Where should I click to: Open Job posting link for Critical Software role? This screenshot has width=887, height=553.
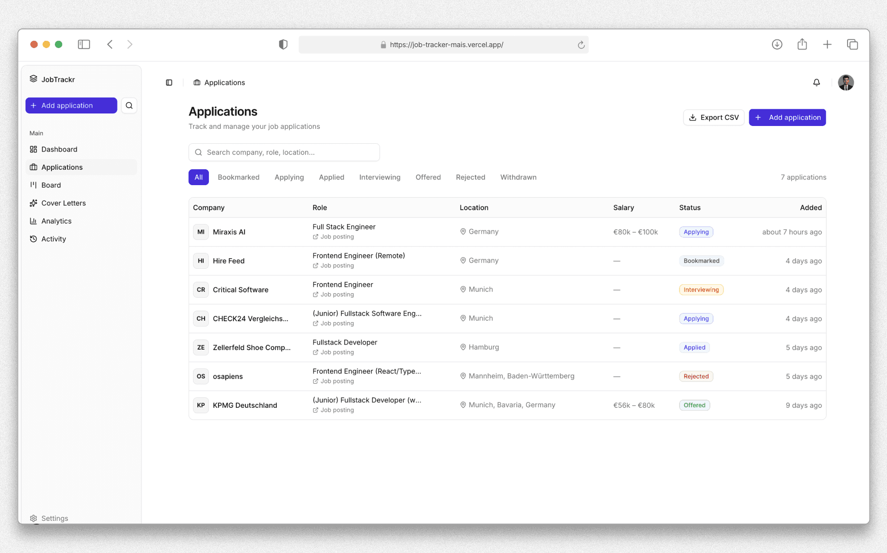point(333,294)
